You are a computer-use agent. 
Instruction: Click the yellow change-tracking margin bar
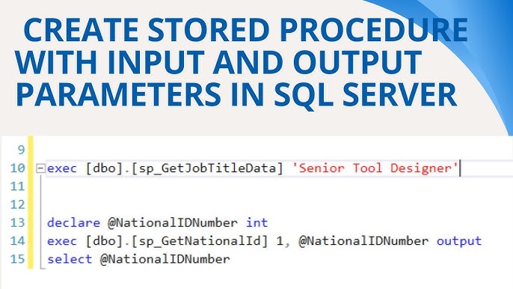click(31, 202)
